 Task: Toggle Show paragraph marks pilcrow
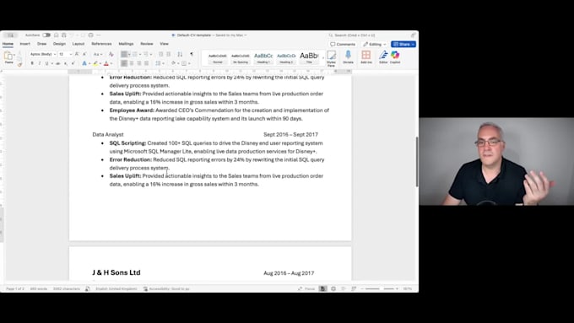tap(192, 54)
